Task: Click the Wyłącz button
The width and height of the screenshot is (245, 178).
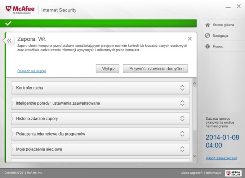Action: click(x=107, y=69)
